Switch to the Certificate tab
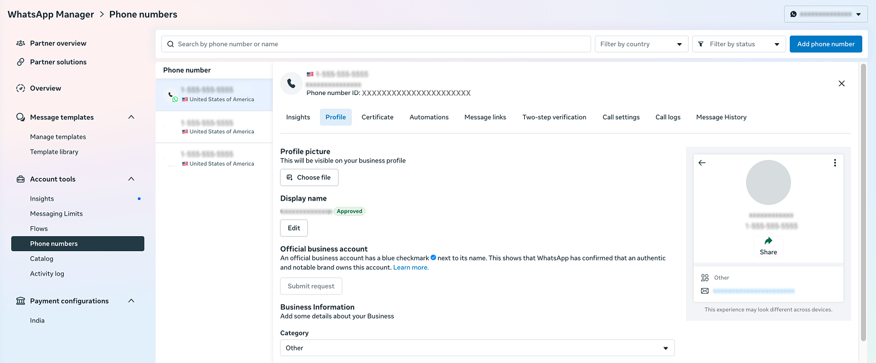The width and height of the screenshot is (876, 363). pos(377,117)
